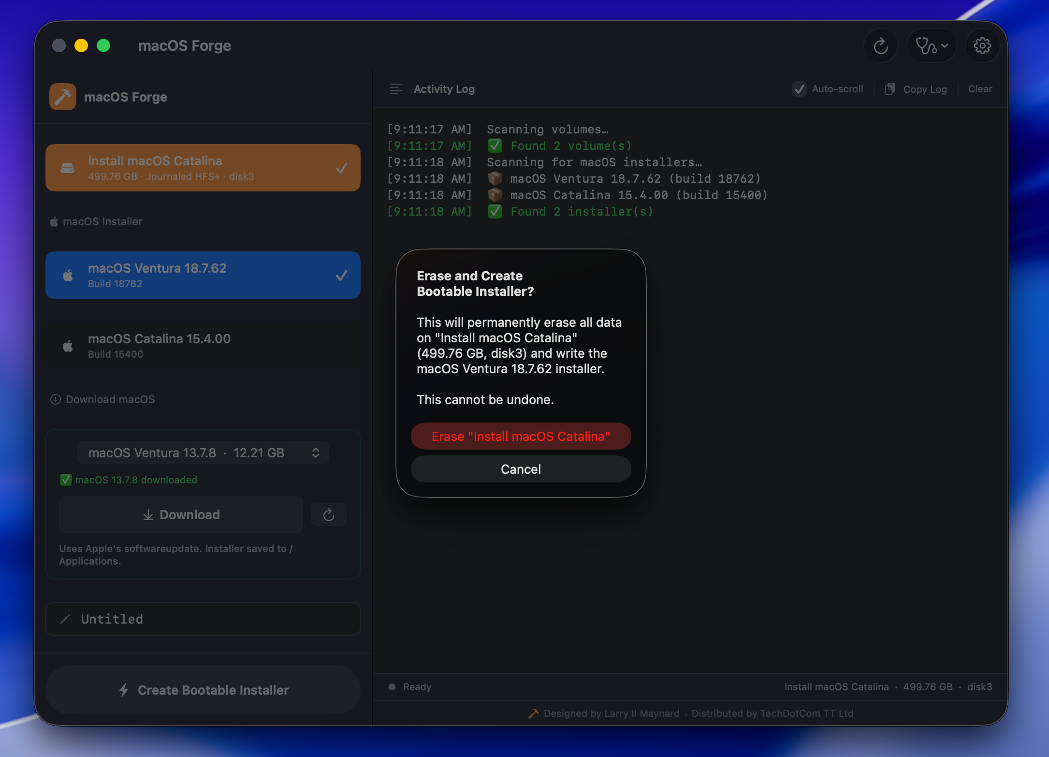This screenshot has width=1049, height=757.
Task: Click checkmark on Install macOS Catalina row
Action: click(x=341, y=168)
